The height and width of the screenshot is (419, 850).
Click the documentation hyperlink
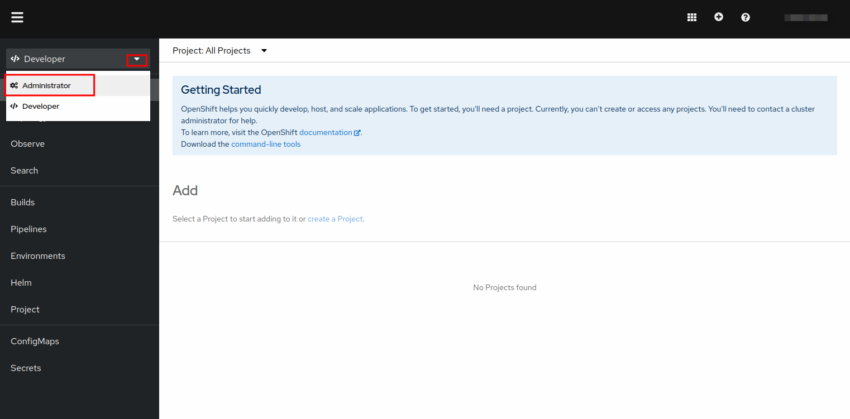click(x=325, y=132)
